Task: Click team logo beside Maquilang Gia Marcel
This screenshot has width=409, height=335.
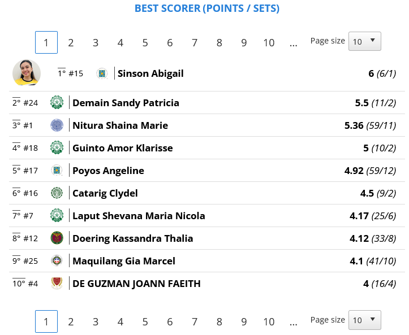Action: point(57,261)
